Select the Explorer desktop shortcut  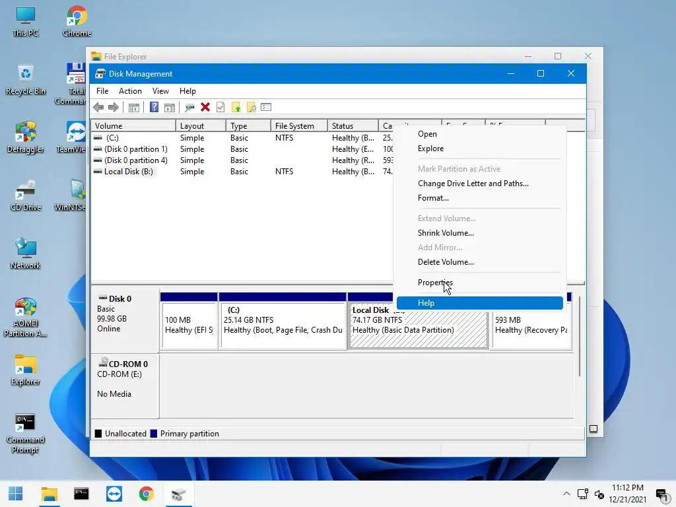tap(26, 370)
